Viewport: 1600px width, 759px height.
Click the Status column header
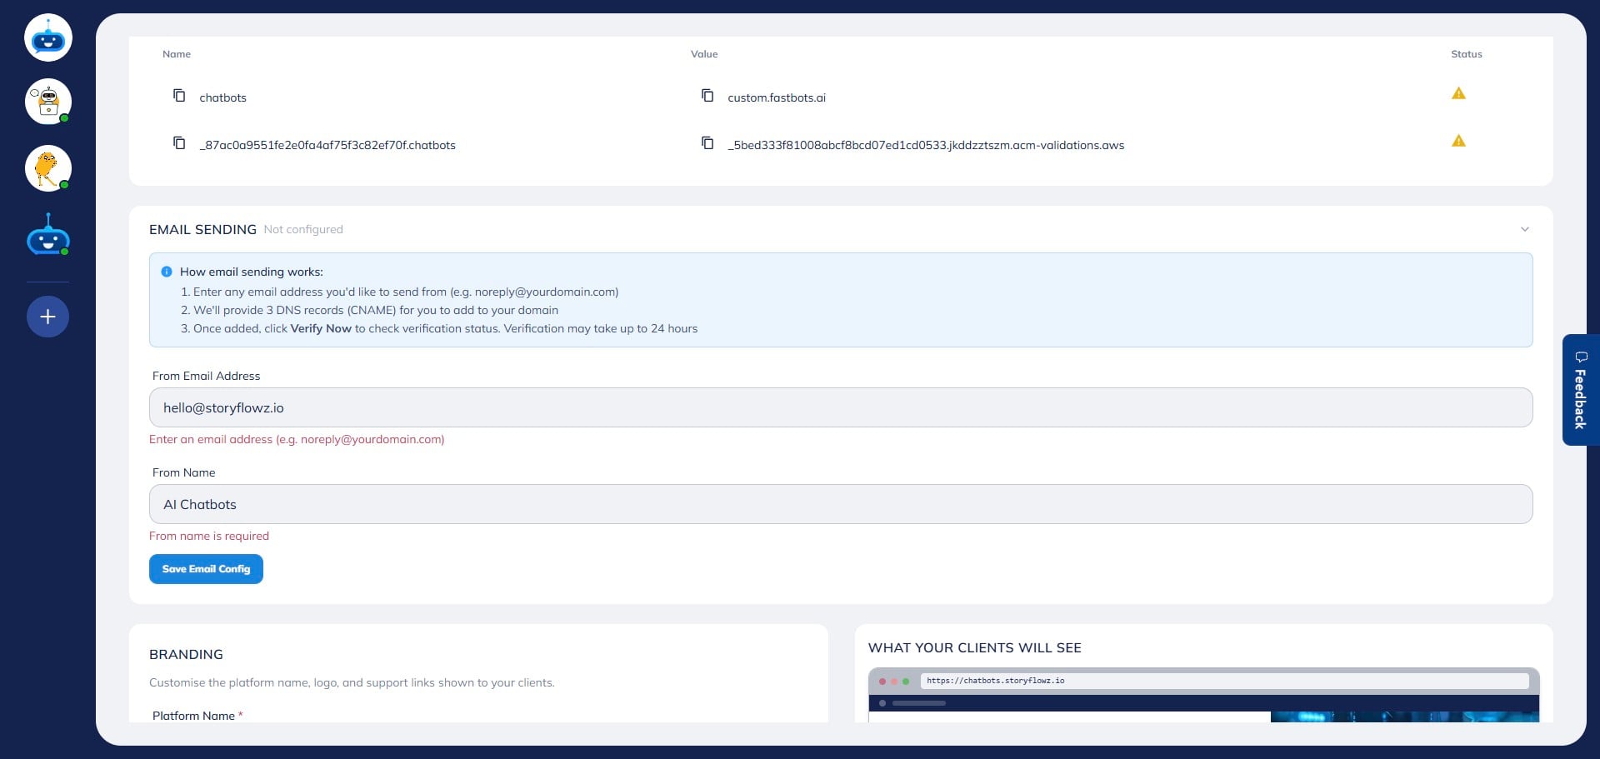pyautogui.click(x=1466, y=53)
